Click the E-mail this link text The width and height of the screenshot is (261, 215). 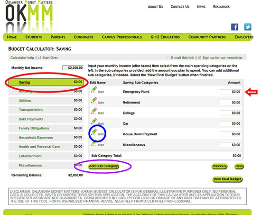183,57
